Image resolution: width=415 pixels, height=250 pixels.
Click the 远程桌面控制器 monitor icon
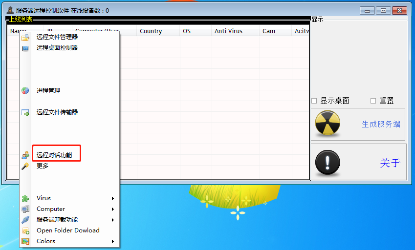point(25,48)
